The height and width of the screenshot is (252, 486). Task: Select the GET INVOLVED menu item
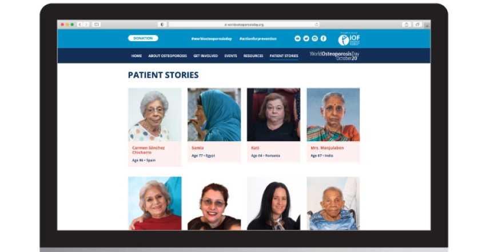pos(205,56)
